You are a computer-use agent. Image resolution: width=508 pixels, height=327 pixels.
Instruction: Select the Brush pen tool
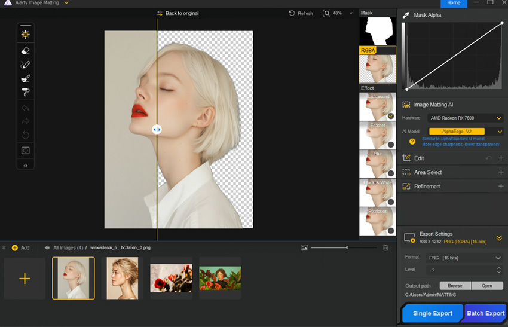tap(25, 65)
